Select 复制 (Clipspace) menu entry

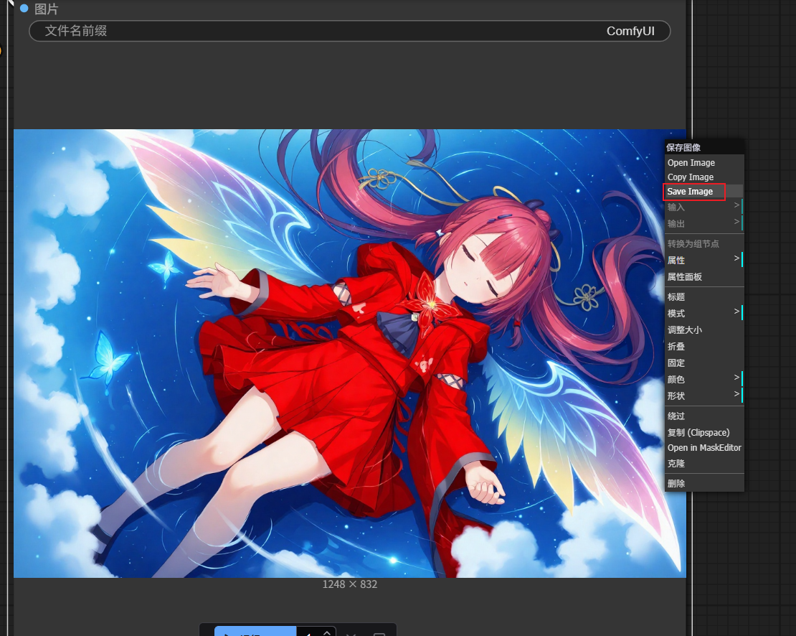click(698, 433)
